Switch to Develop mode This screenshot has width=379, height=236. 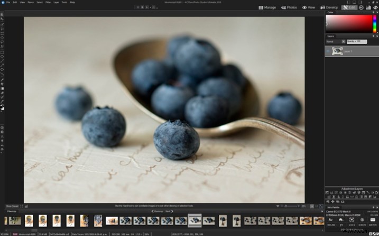(329, 7)
